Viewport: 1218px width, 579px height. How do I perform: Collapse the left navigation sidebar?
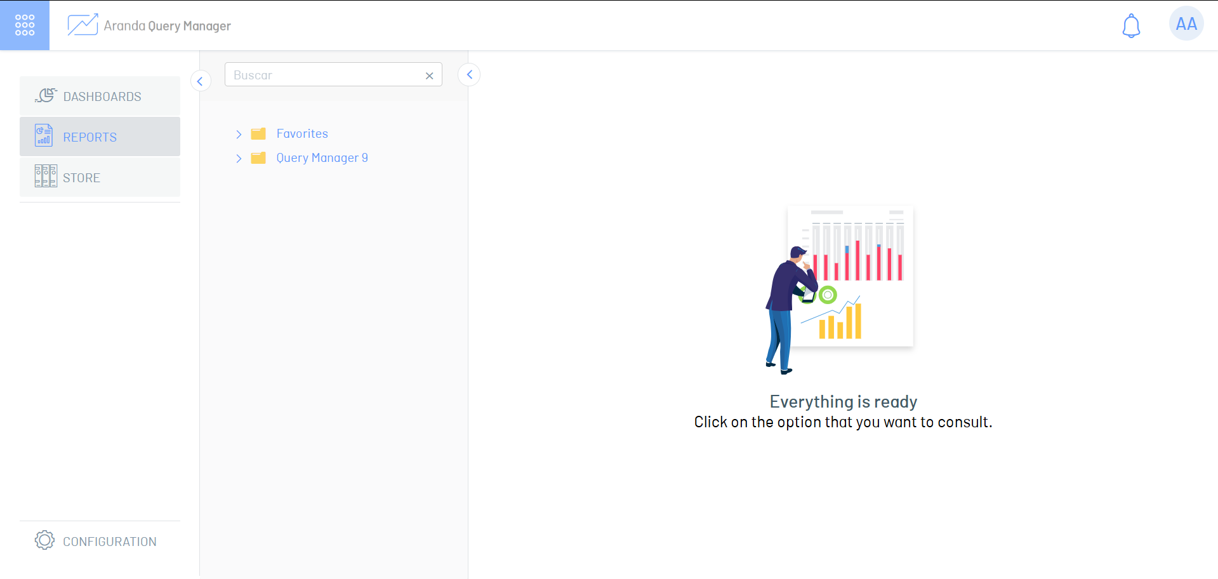pos(201,81)
